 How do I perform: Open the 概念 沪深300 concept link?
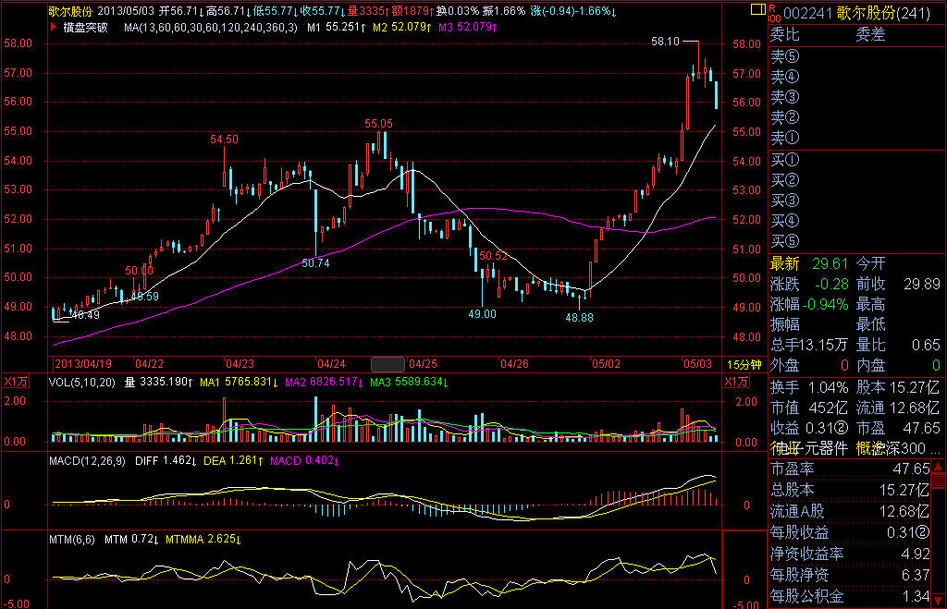(x=897, y=448)
